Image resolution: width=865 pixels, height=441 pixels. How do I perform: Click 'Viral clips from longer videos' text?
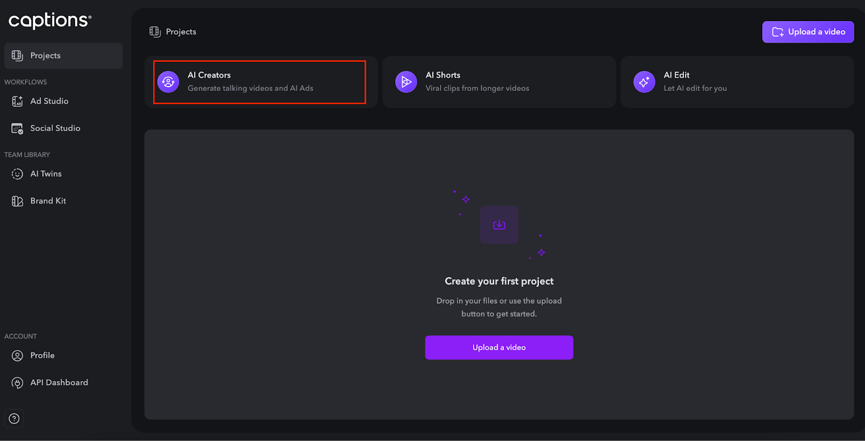(x=477, y=88)
